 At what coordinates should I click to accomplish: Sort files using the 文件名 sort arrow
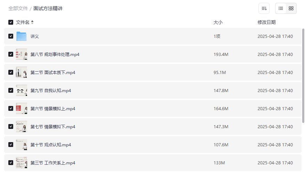click(x=32, y=22)
